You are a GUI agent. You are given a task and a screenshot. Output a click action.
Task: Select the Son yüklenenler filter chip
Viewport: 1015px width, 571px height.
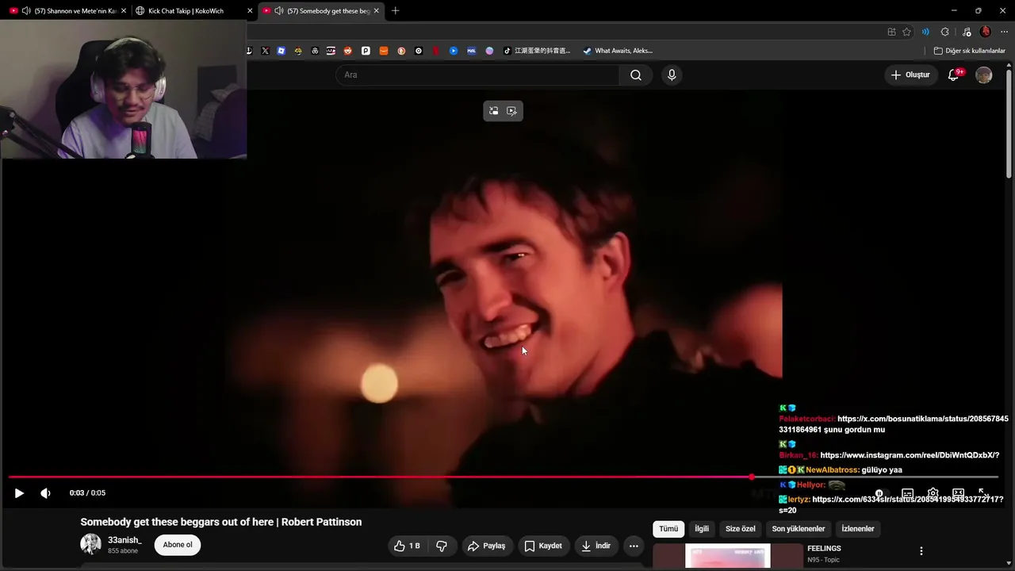(799, 529)
